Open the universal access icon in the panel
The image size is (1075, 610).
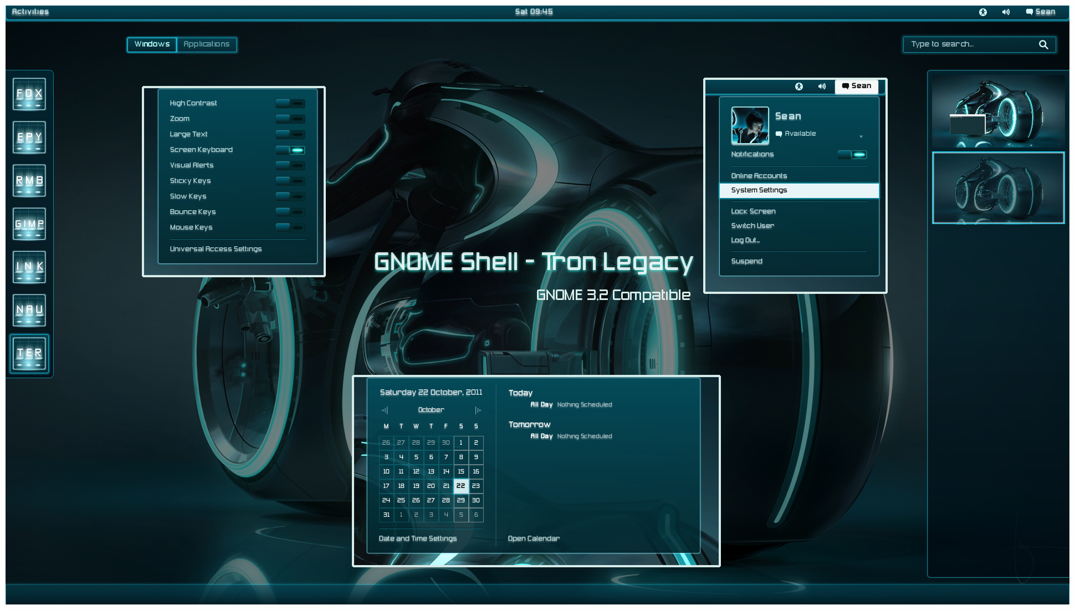pos(982,12)
